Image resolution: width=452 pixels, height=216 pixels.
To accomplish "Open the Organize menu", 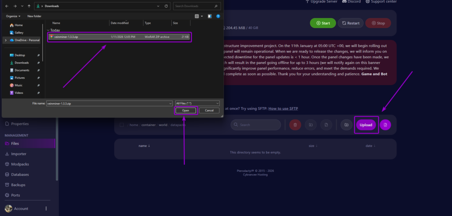I will coord(13,16).
